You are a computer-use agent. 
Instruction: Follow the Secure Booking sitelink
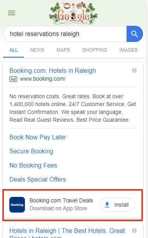click(31, 151)
